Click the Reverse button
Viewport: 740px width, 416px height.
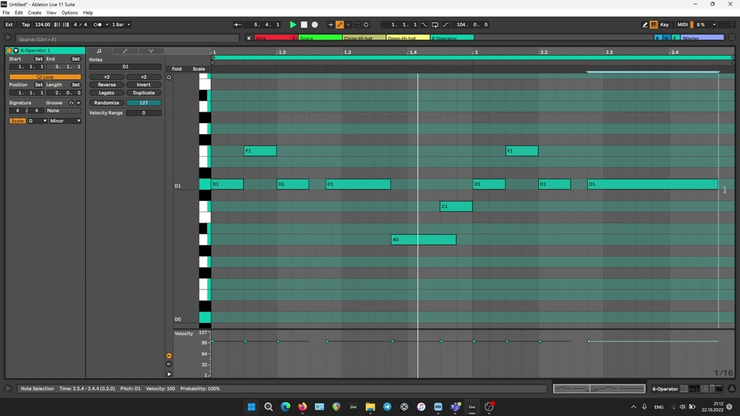tap(106, 85)
